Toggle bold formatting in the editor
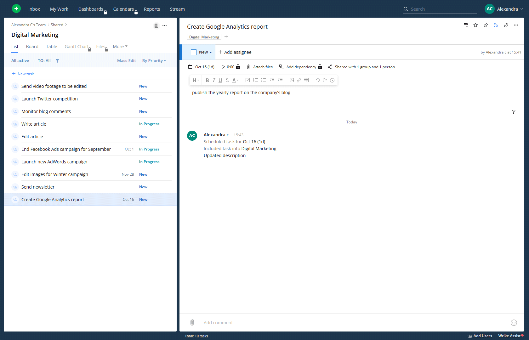Screen dimensions: 529x340 (x=207, y=80)
